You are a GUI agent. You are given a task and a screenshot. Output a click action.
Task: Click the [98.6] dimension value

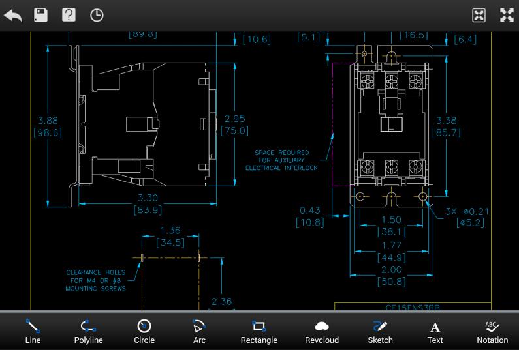point(48,133)
